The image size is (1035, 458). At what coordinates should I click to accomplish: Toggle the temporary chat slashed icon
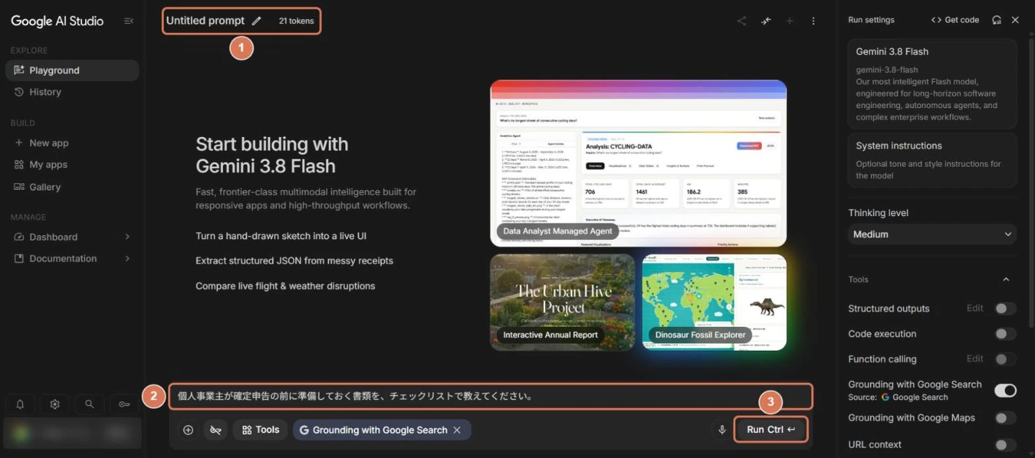215,430
